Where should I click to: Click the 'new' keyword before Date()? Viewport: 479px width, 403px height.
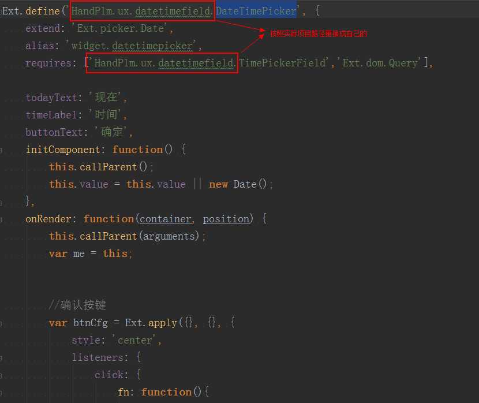click(x=218, y=184)
